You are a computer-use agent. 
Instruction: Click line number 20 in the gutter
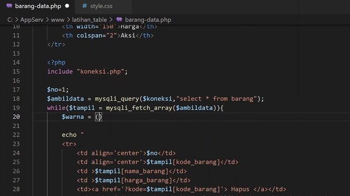point(16,117)
